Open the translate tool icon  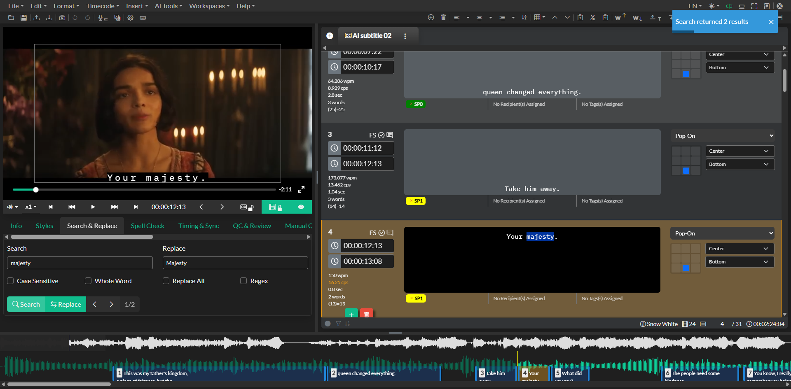click(117, 18)
